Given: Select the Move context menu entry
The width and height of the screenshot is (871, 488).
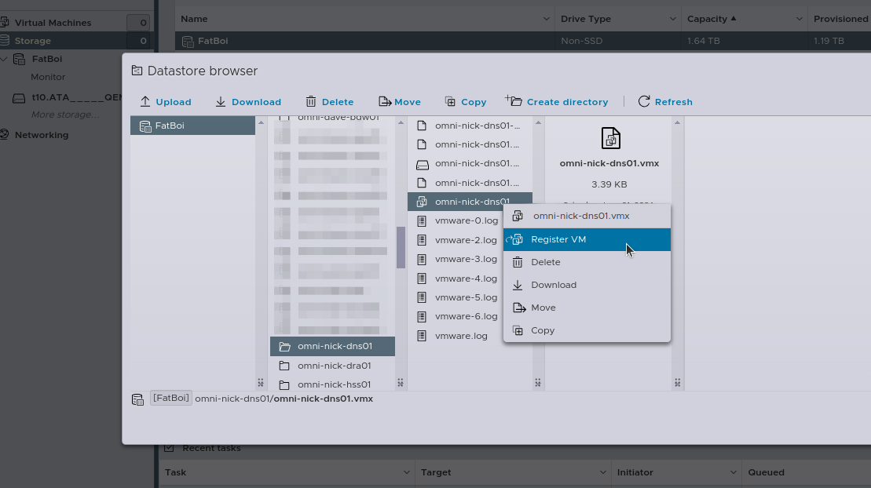Looking at the screenshot, I should (543, 308).
